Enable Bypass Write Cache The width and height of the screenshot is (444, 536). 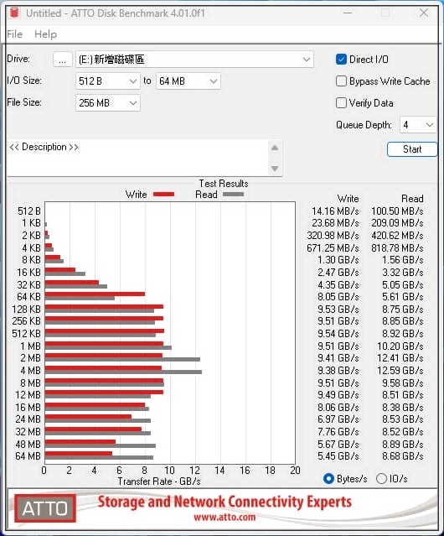click(341, 81)
